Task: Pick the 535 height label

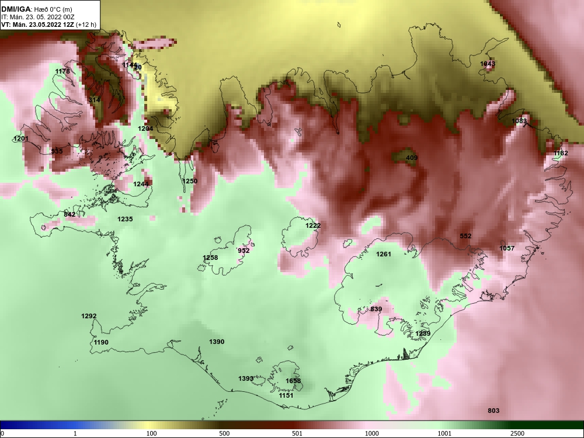Action: 57,151
